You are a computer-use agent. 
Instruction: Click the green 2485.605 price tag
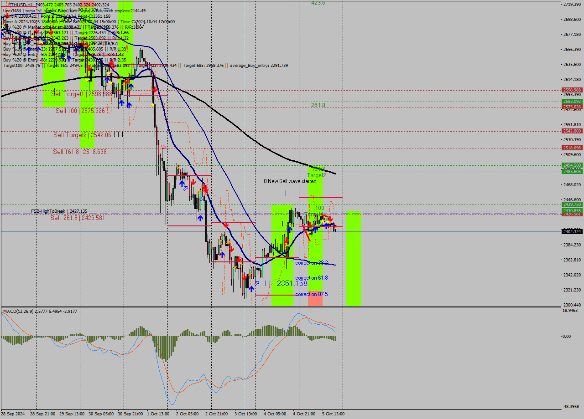572,172
